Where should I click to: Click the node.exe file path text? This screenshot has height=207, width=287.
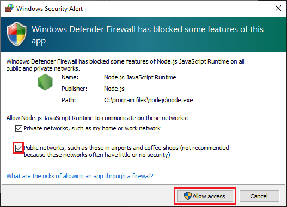pyautogui.click(x=149, y=100)
